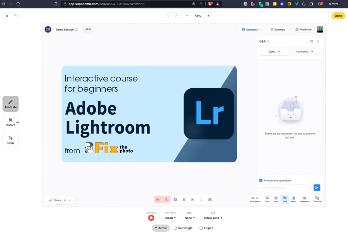Open the Participants tab
The width and height of the screenshot is (348, 232).
pos(255,199)
